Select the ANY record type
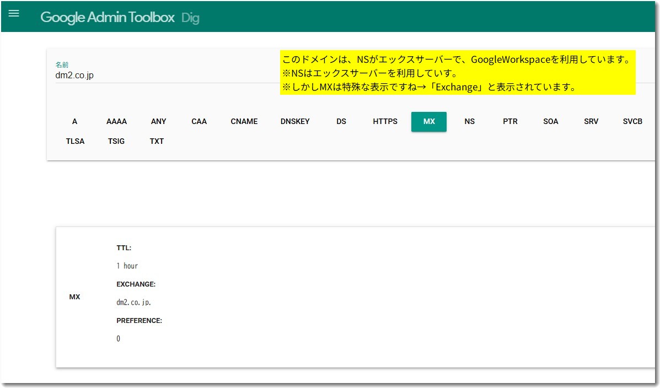 [158, 121]
